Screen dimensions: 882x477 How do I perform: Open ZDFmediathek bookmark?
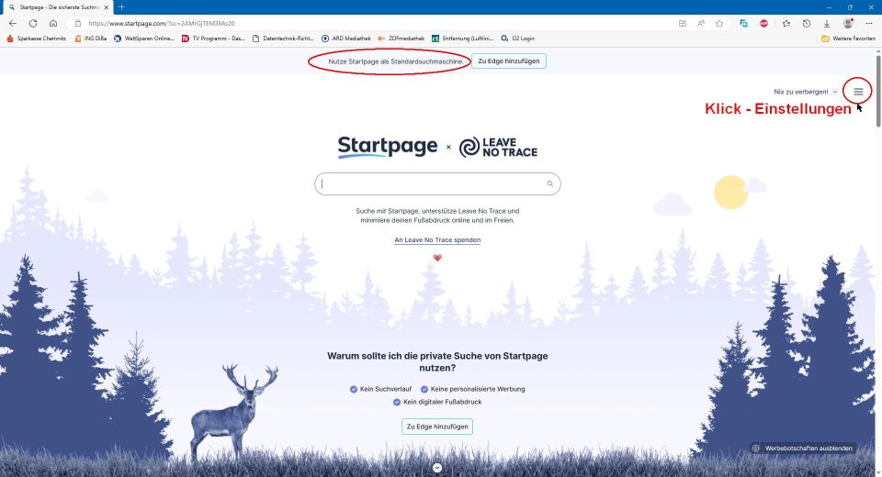401,39
